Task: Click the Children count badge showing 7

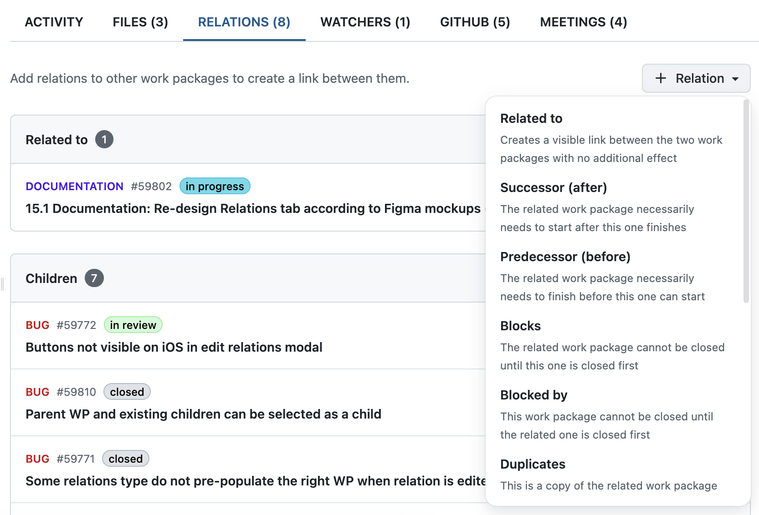Action: (95, 278)
